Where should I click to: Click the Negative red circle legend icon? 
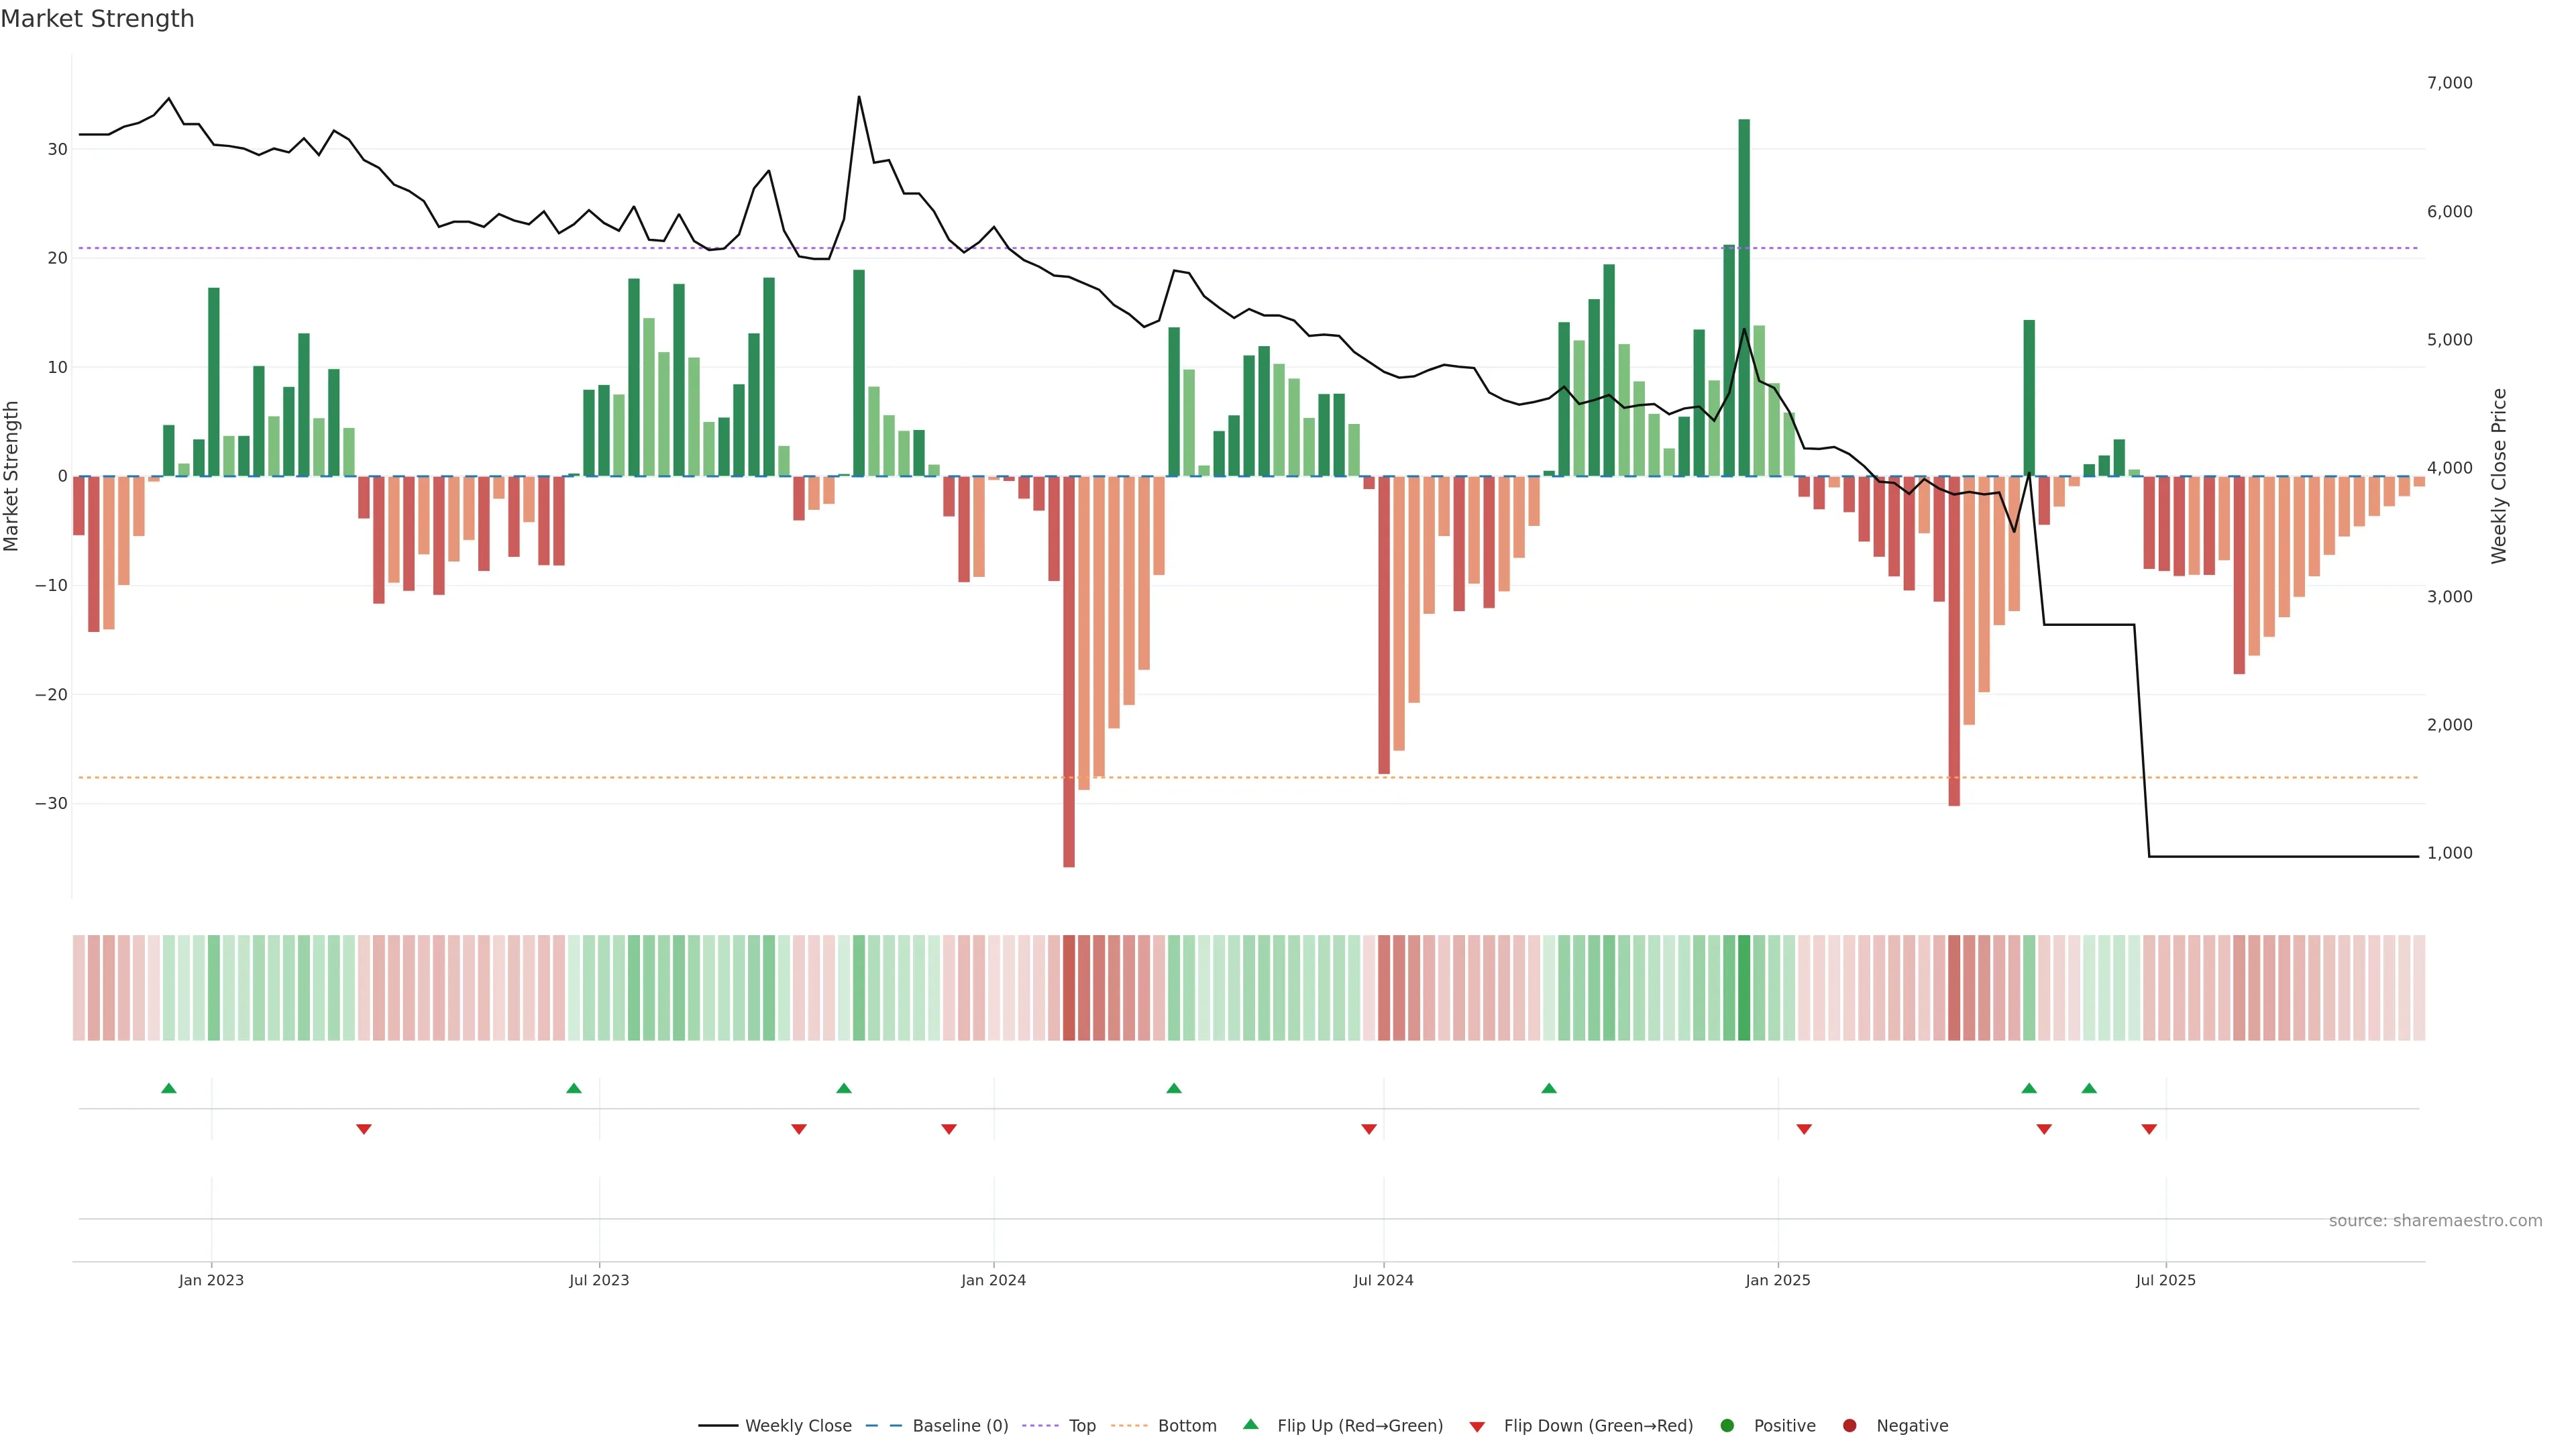[1849, 1425]
